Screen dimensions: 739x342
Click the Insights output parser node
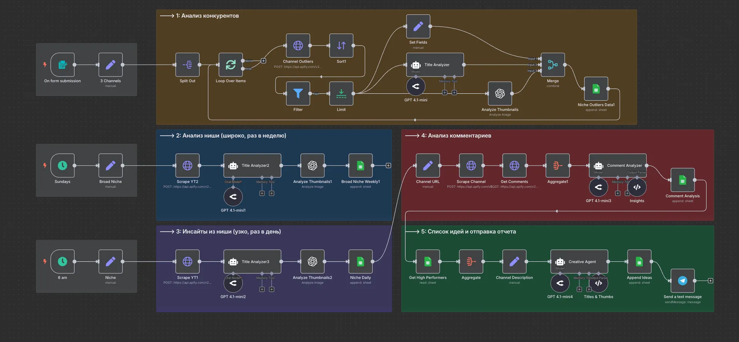(637, 187)
